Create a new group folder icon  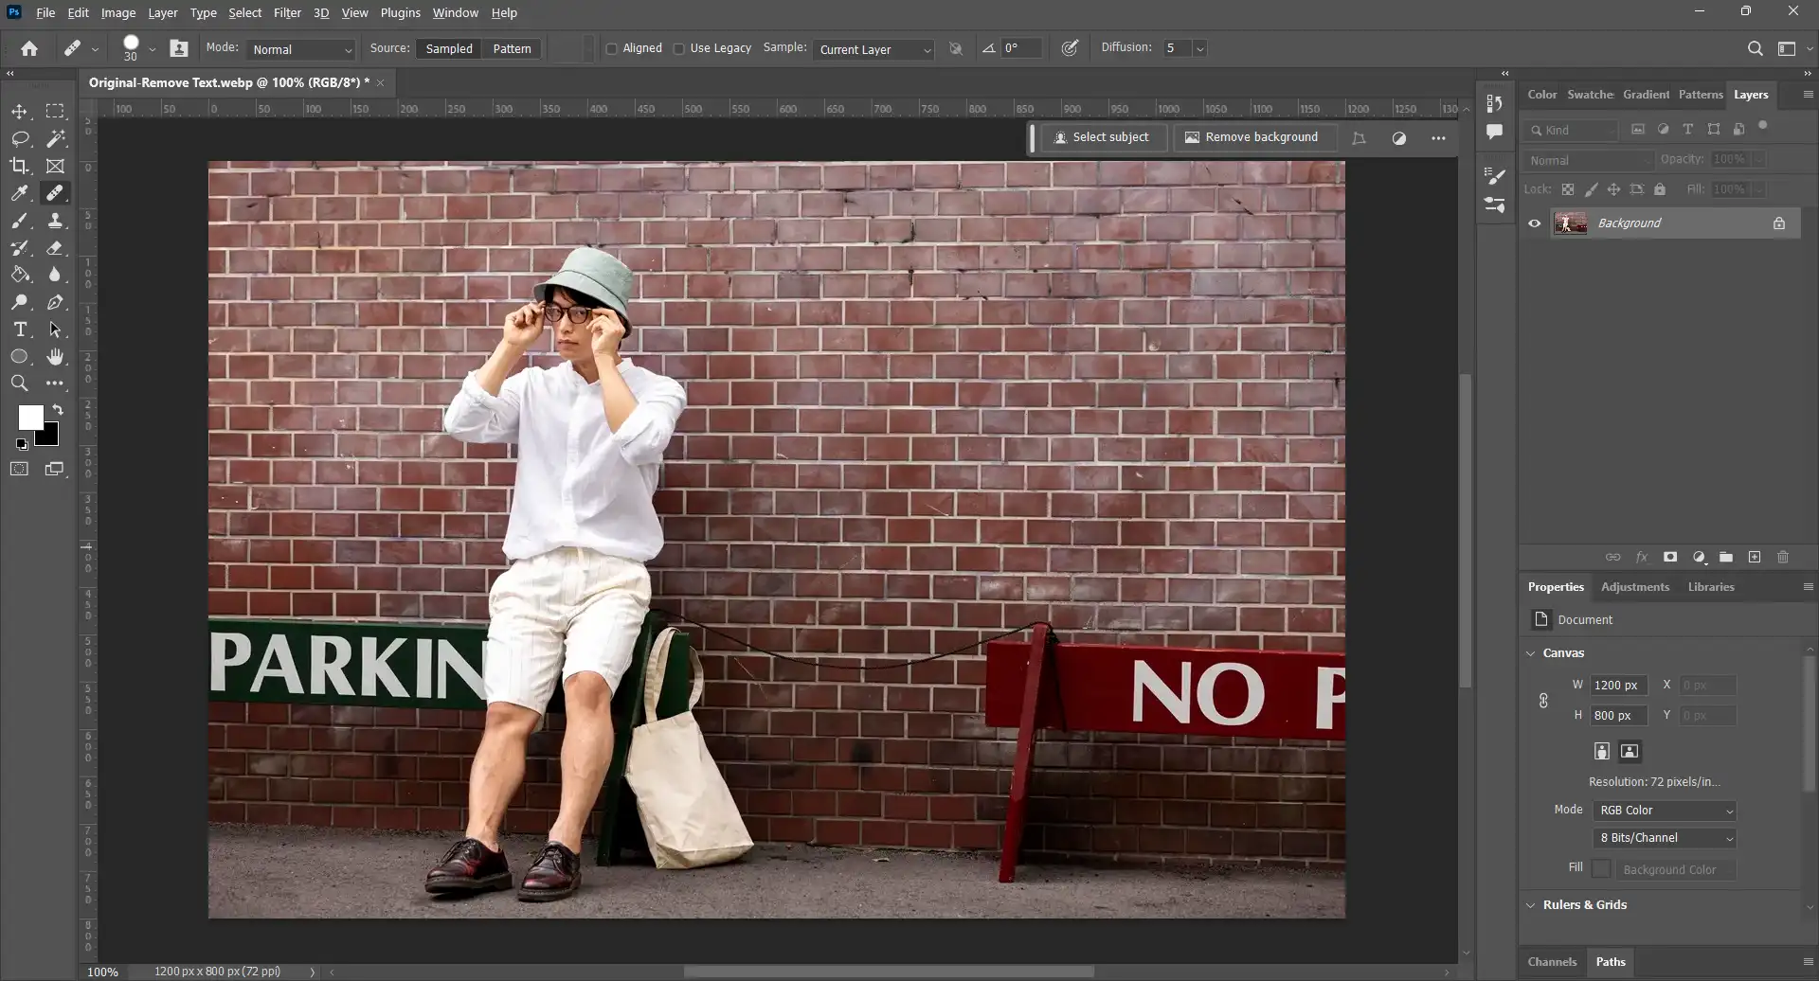[x=1726, y=558]
